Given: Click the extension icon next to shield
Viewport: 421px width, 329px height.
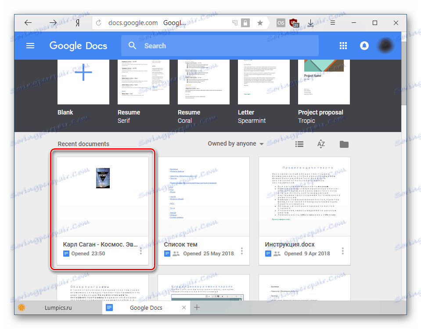Looking at the screenshot, I should pos(281,23).
